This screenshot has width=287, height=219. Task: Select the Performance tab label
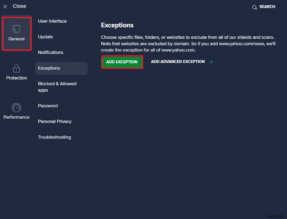(17, 117)
